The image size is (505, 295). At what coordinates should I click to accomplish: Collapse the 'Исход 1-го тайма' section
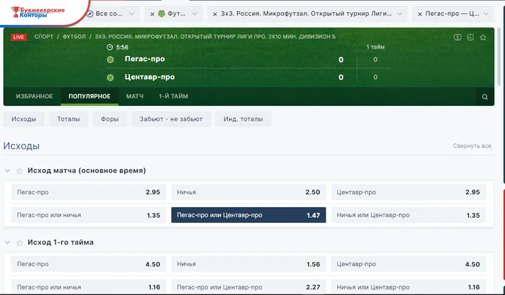tap(7, 242)
